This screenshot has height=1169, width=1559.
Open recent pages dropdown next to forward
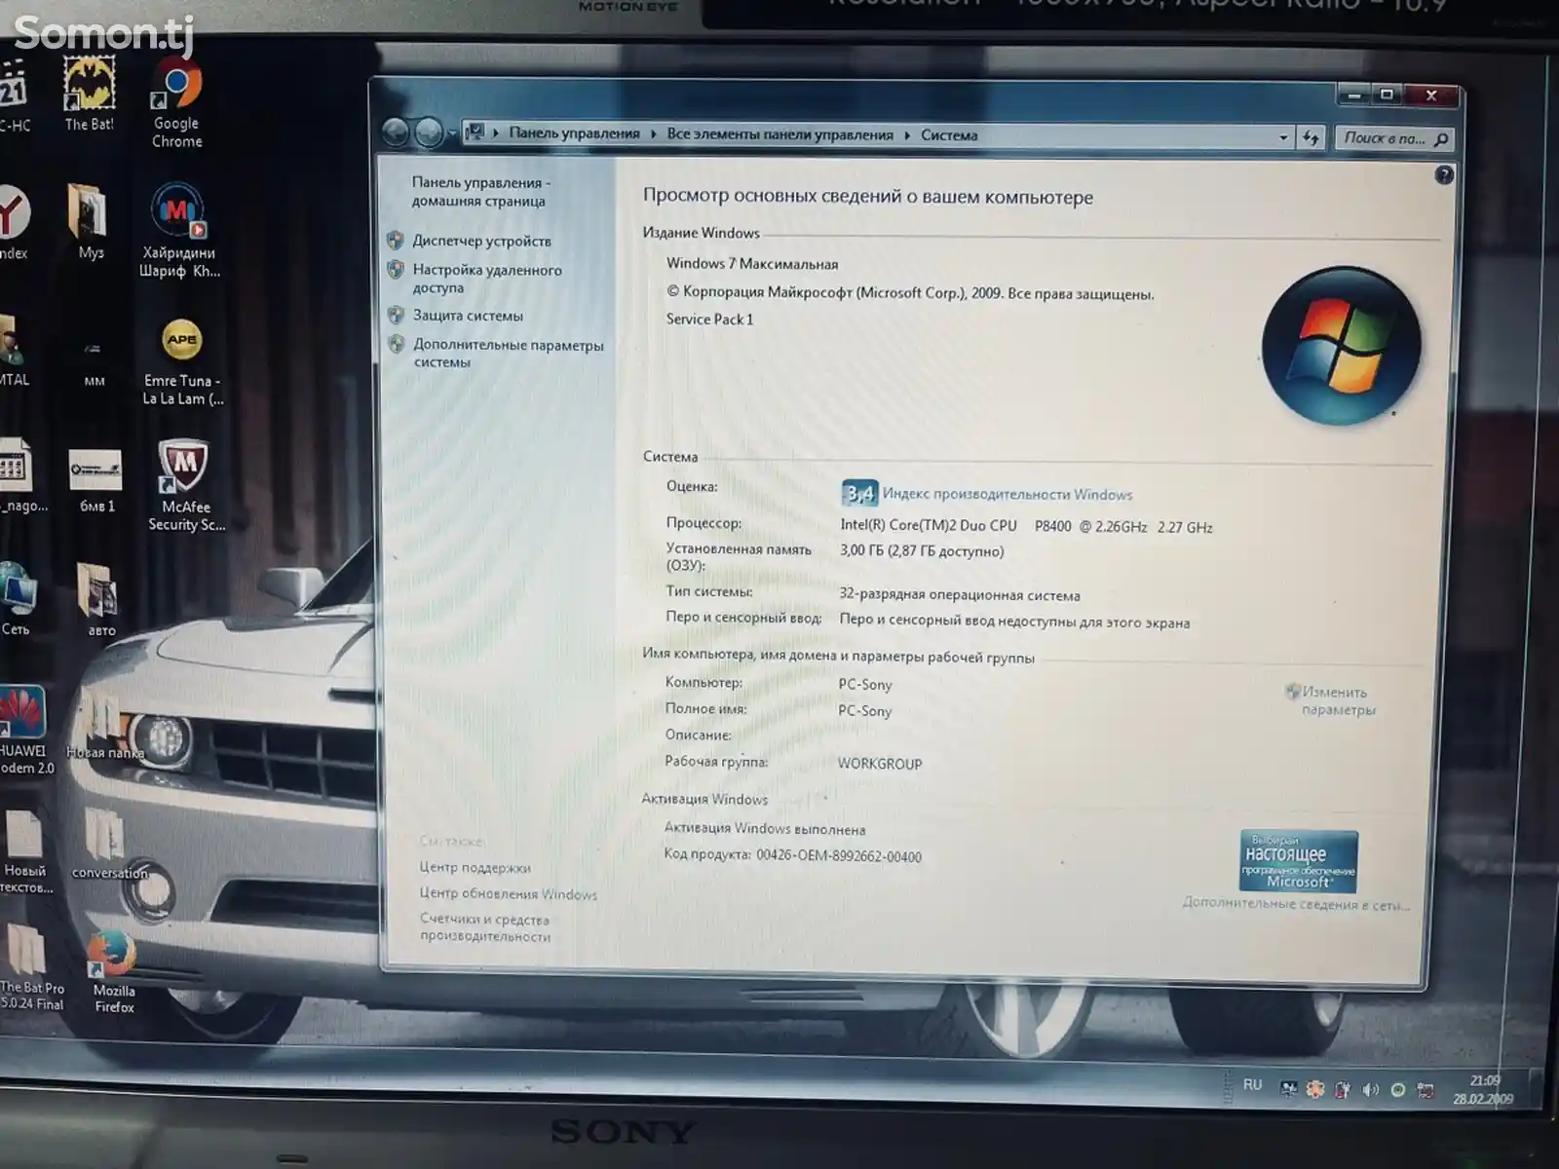[453, 132]
